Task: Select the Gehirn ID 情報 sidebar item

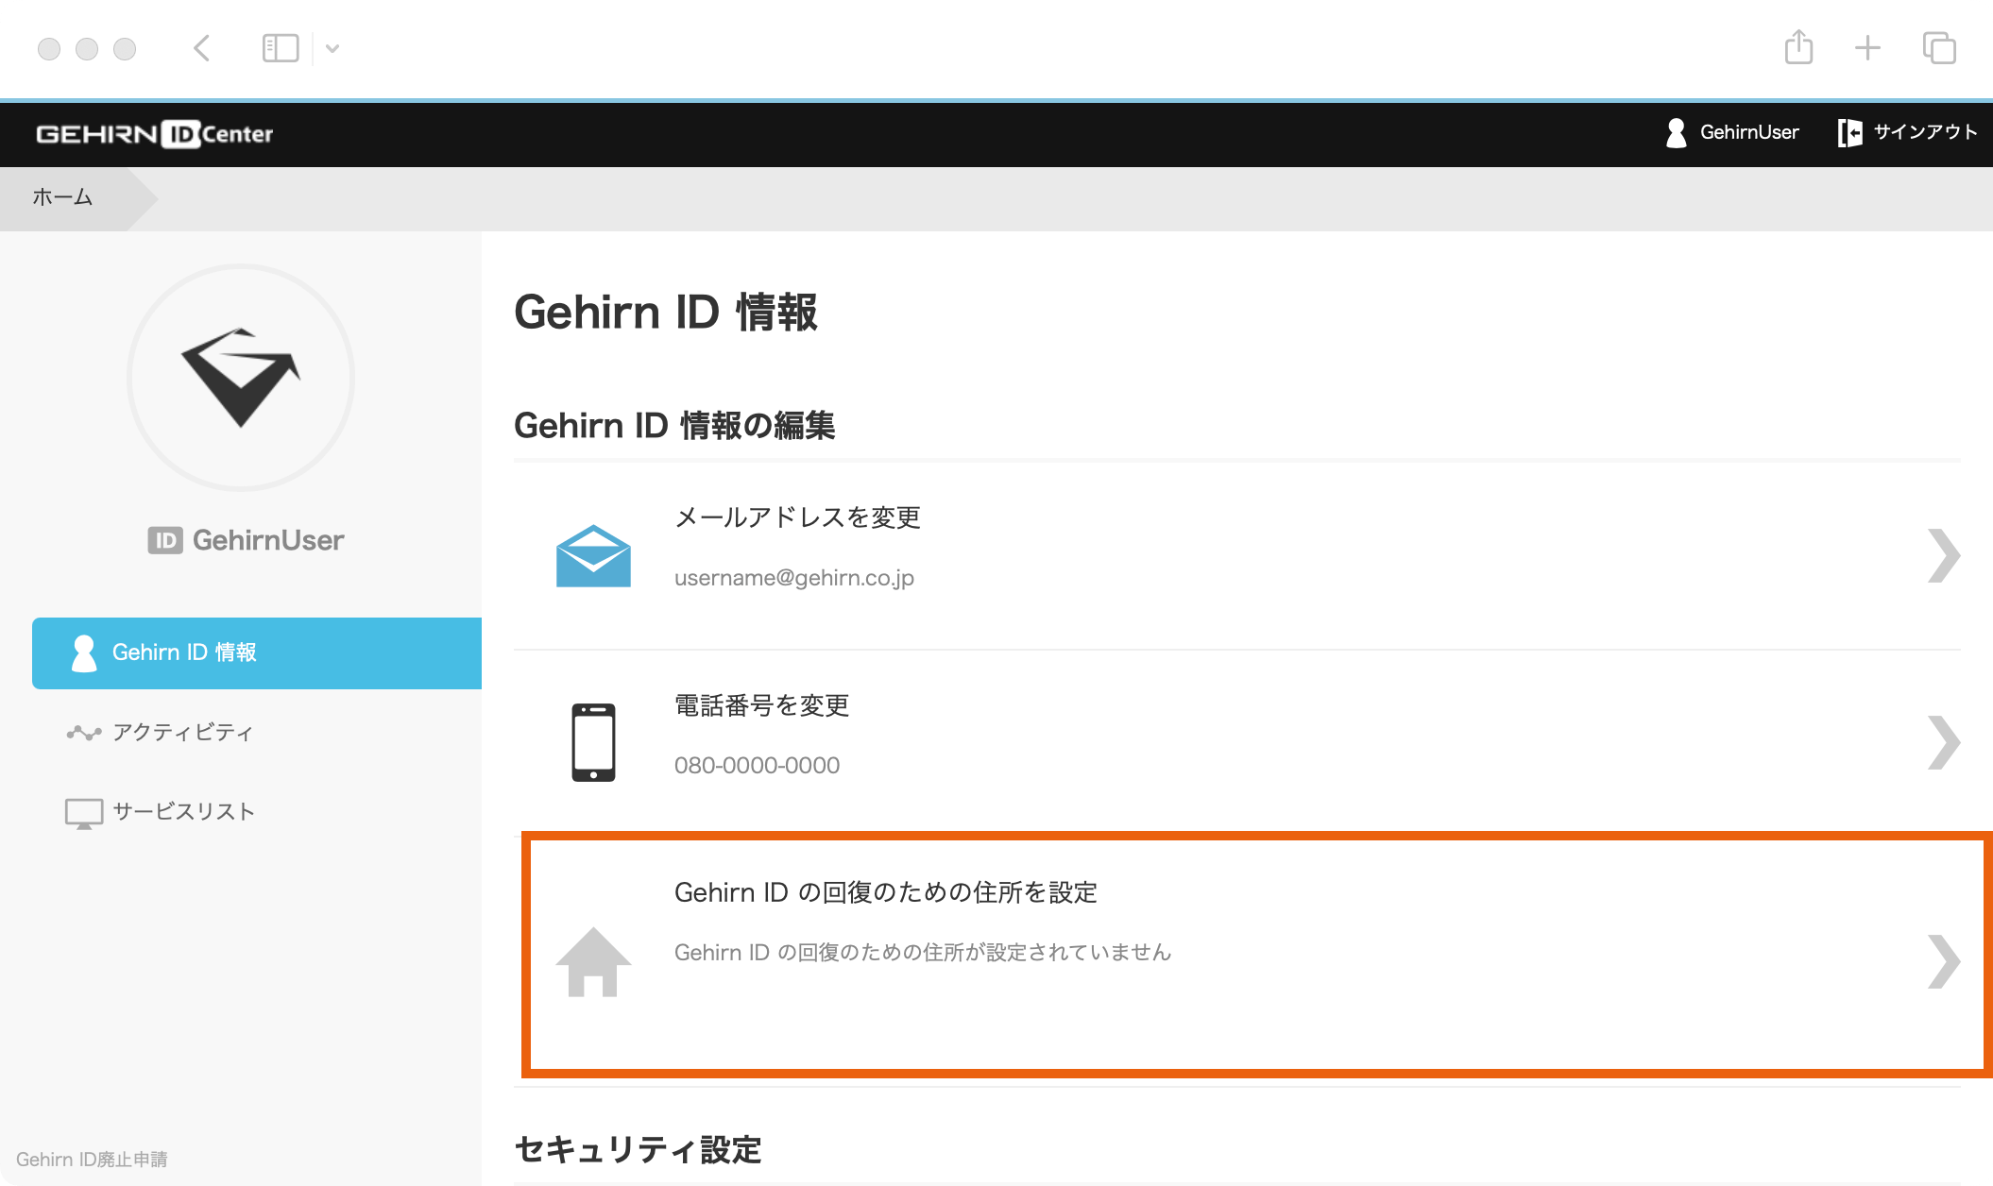Action: tap(183, 652)
